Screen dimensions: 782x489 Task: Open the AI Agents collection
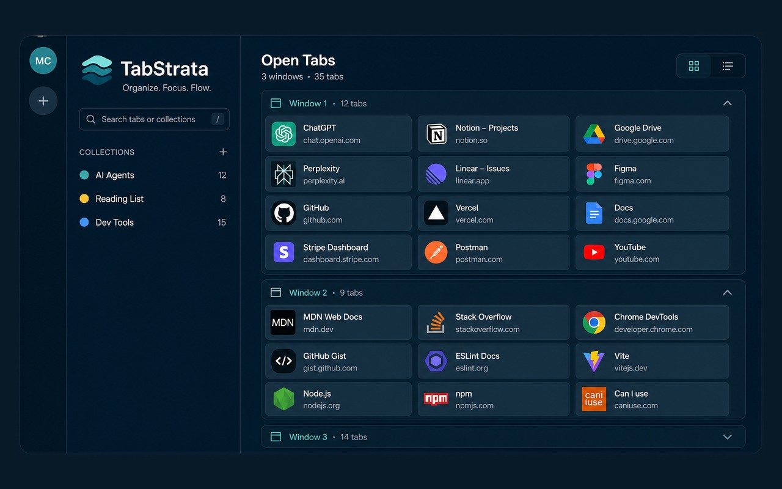pyautogui.click(x=153, y=175)
